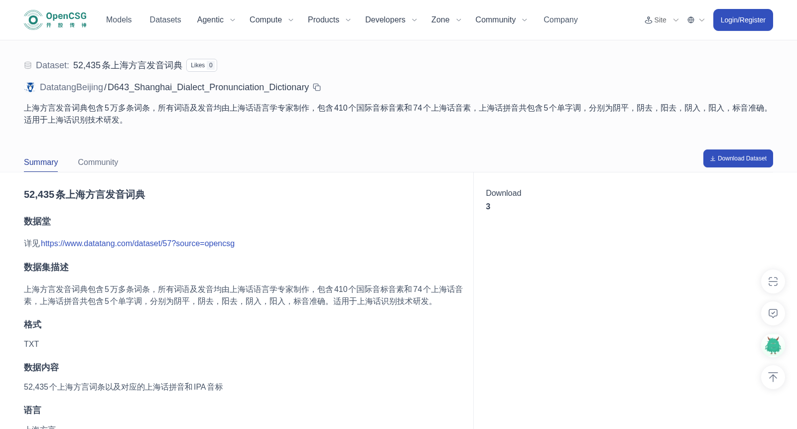Switch to the Summary tab

click(x=41, y=162)
